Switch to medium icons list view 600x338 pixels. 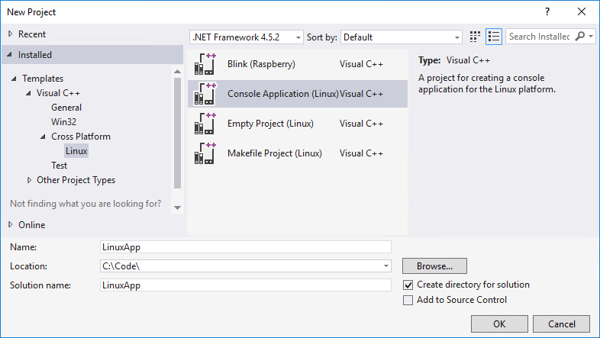click(x=493, y=37)
